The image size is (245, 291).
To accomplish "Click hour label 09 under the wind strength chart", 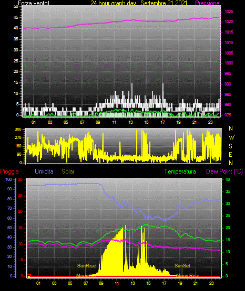I will [98, 122].
